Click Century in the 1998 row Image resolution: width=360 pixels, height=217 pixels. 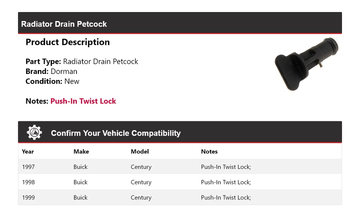coord(141,182)
